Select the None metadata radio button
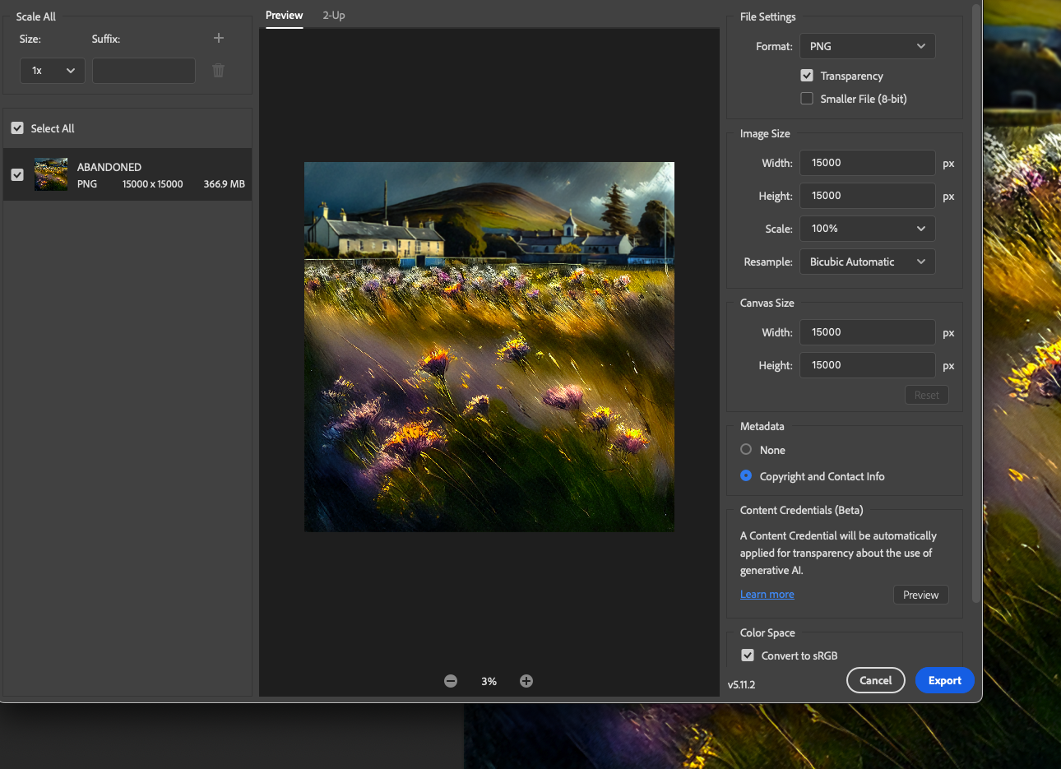This screenshot has height=769, width=1061. pyautogui.click(x=746, y=450)
